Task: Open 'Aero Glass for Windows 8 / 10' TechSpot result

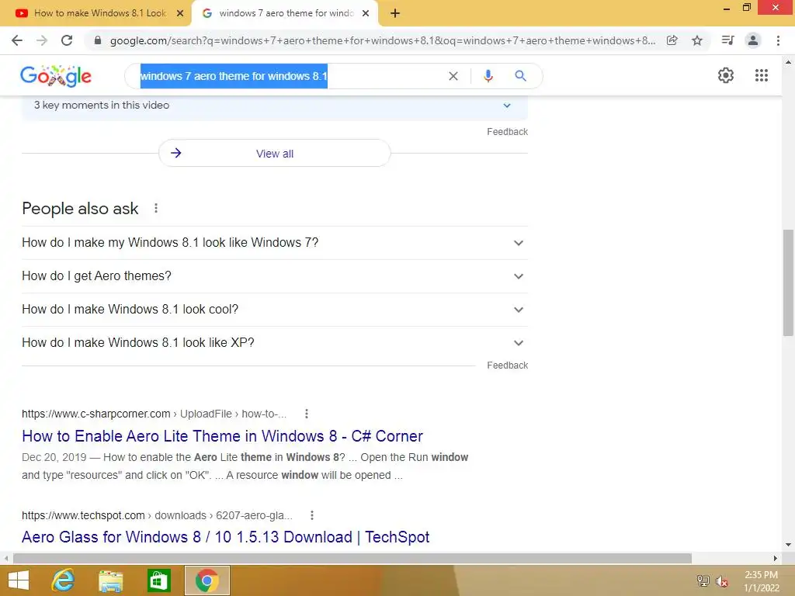Action: (x=226, y=537)
